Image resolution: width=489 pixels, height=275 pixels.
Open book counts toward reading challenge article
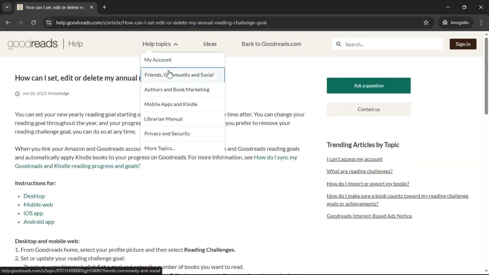click(398, 200)
